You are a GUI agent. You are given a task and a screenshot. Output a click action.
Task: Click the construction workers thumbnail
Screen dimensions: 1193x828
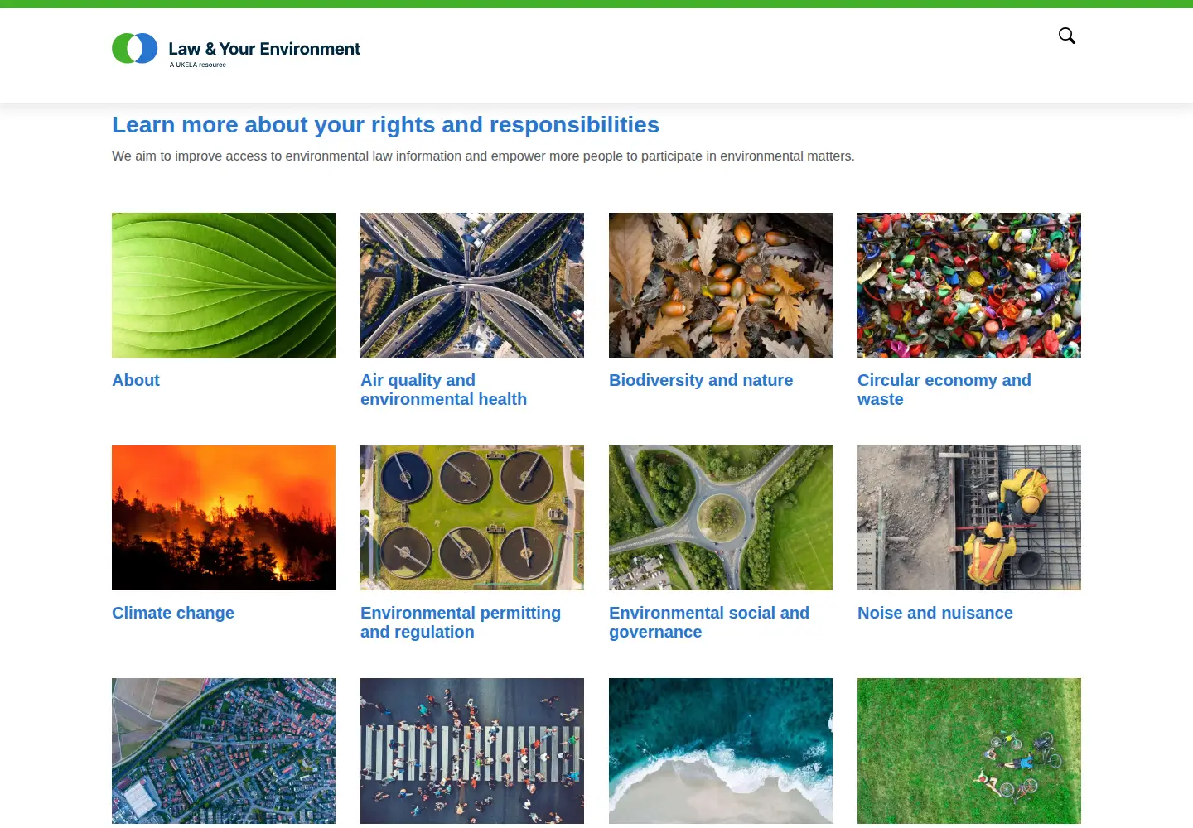[969, 518]
